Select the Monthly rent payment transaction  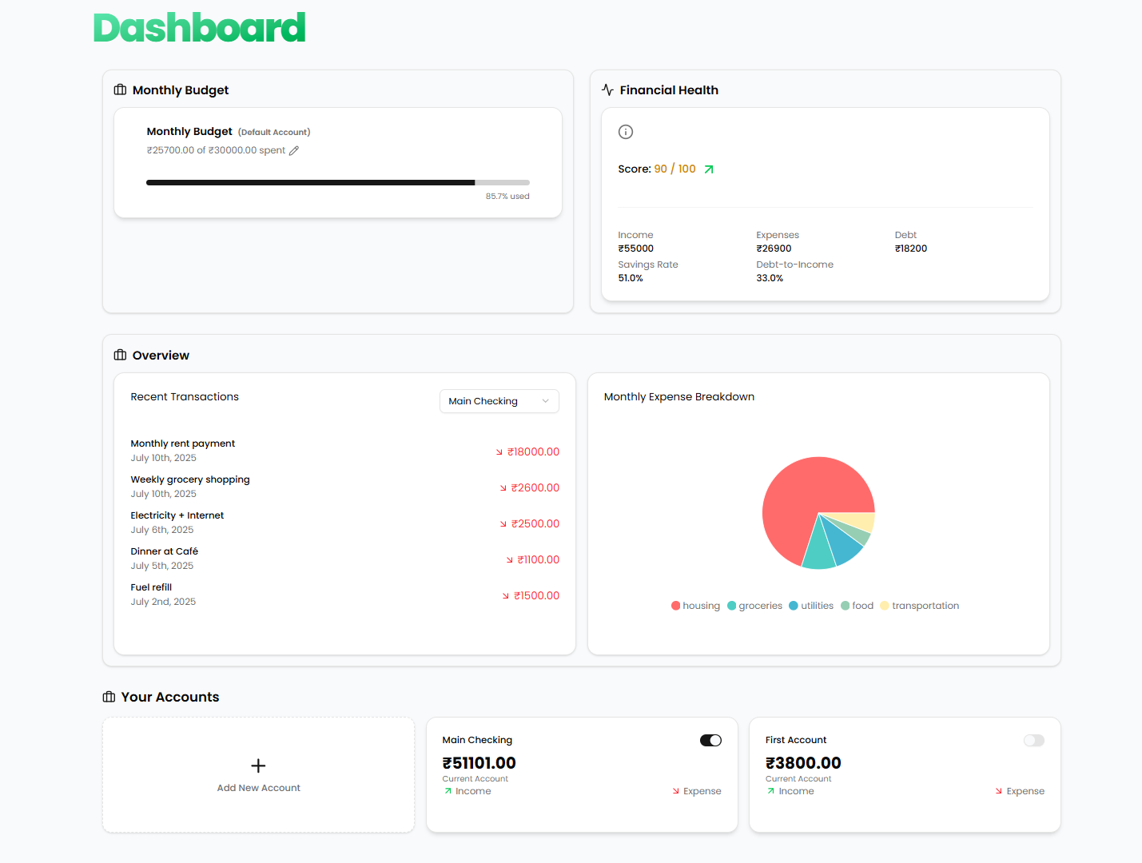click(182, 443)
